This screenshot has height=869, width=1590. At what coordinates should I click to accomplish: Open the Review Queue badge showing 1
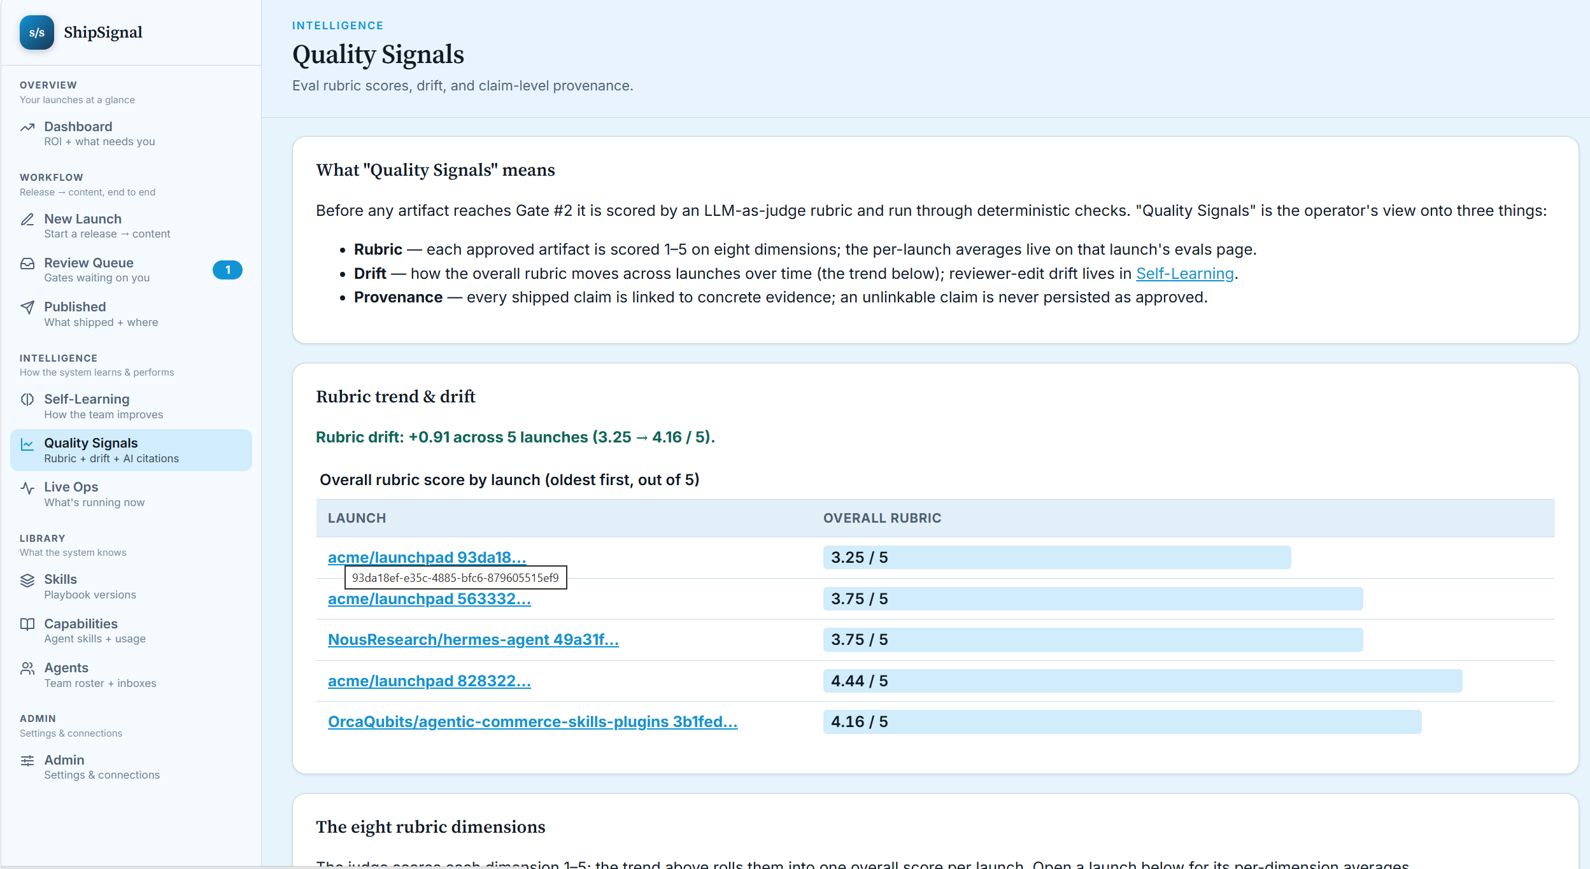tap(227, 270)
